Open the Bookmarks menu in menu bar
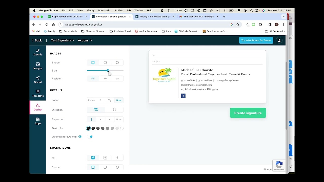Image resolution: width=324 pixels, height=182 pixels. click(104, 11)
